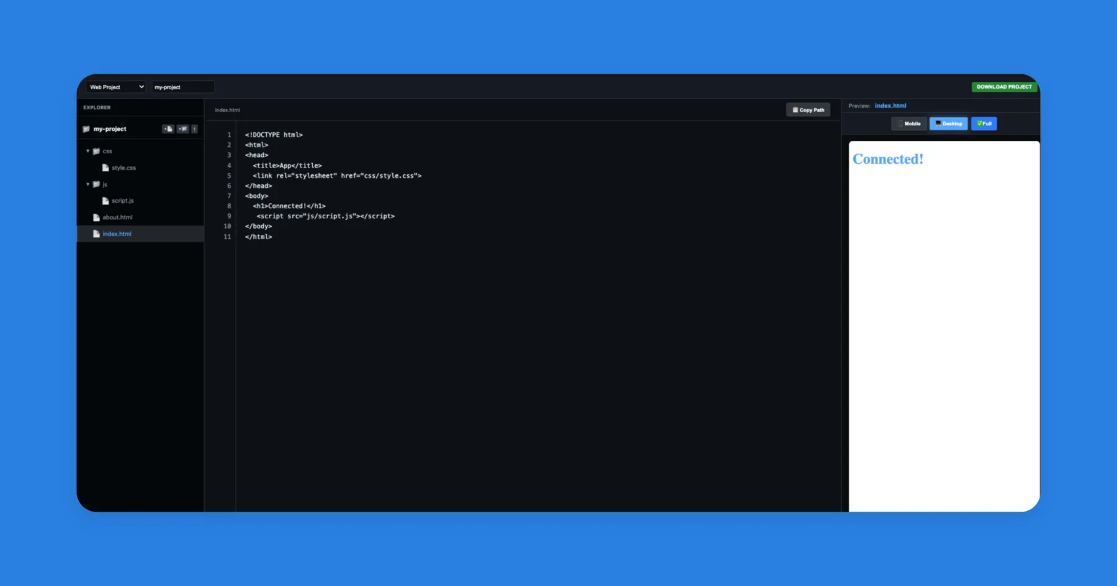Click line number 11 in the gutter
This screenshot has width=1117, height=586.
(227, 237)
